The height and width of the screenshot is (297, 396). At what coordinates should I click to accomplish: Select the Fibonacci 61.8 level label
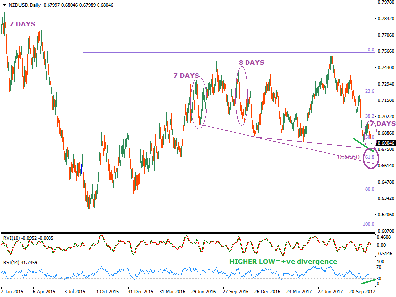[370, 157]
